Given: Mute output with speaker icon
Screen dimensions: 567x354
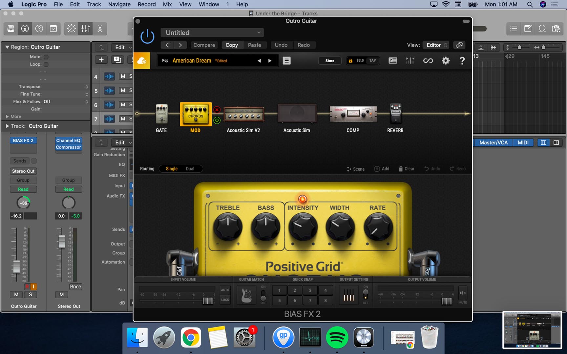Looking at the screenshot, I should pyautogui.click(x=463, y=293).
